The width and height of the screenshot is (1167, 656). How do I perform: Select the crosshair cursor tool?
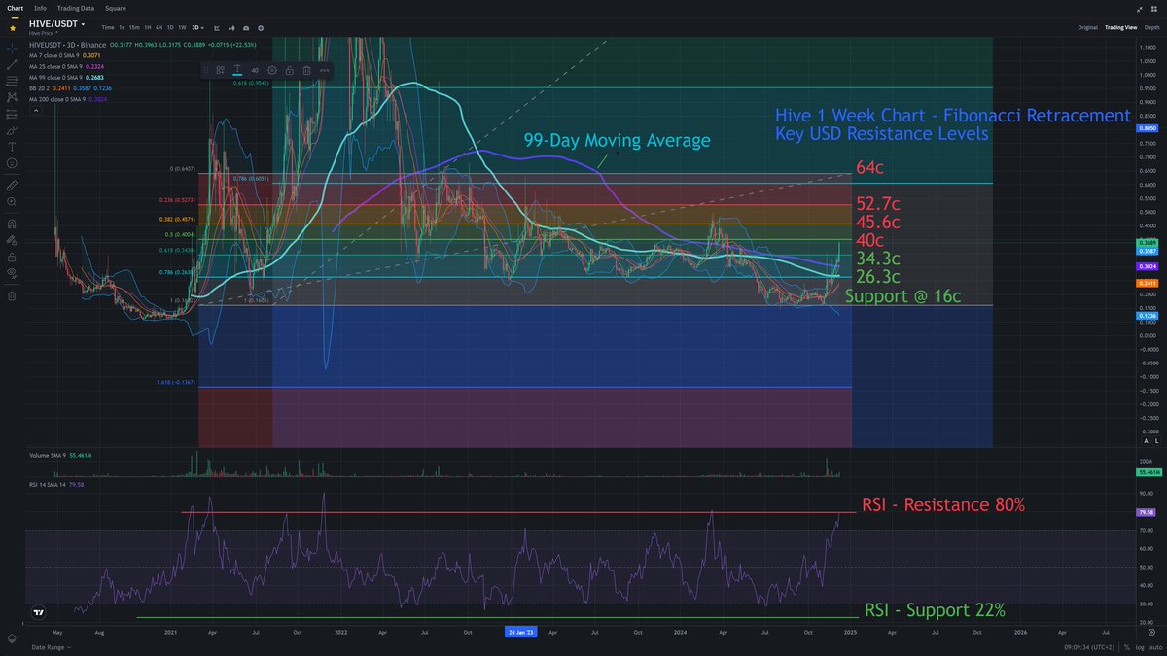(13, 48)
